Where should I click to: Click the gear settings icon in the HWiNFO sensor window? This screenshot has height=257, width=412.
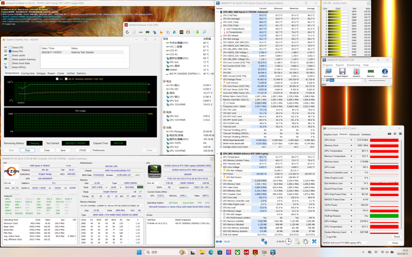(x=305, y=241)
